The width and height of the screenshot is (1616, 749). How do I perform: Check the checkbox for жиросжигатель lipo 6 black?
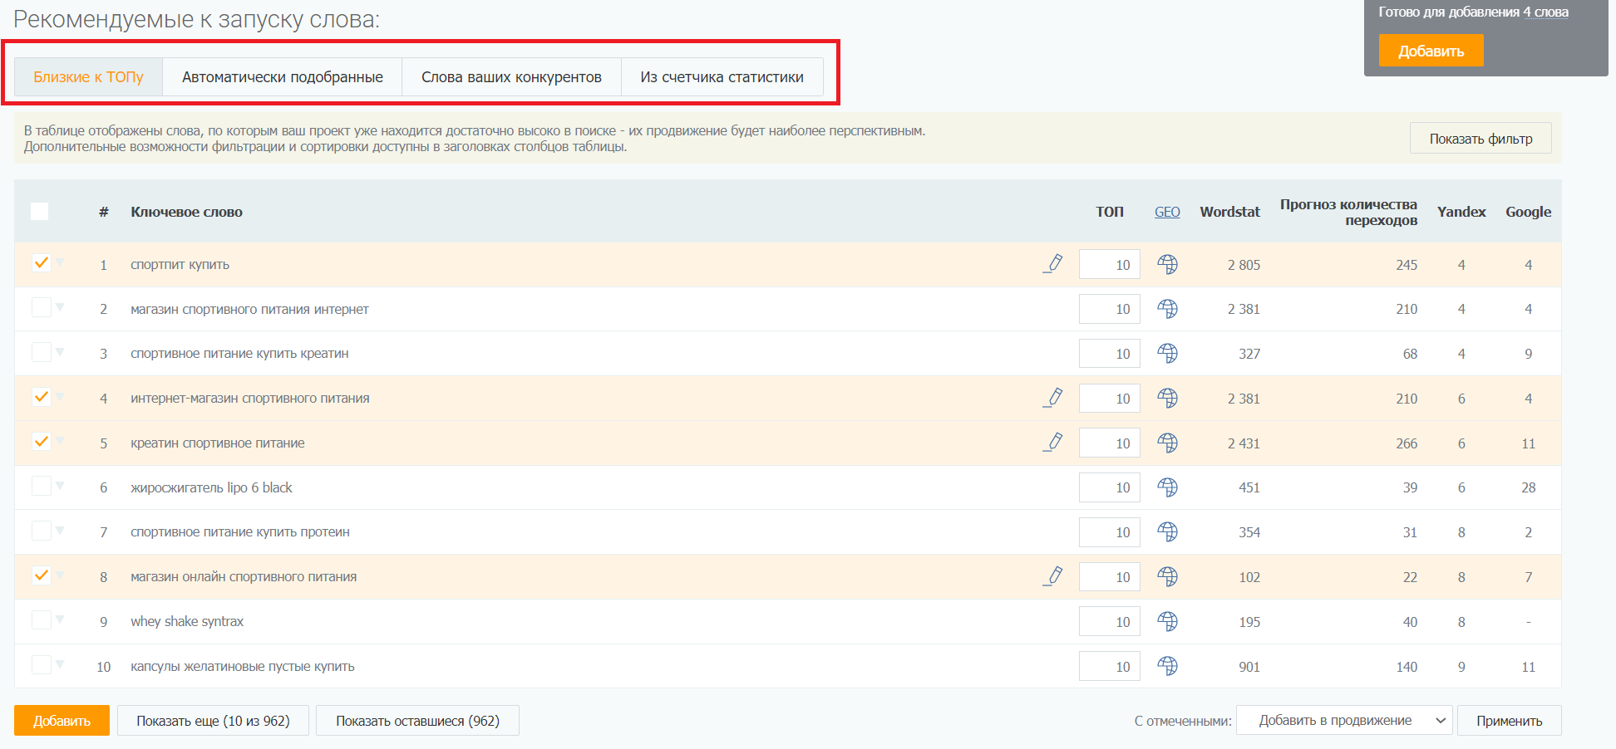pyautogui.click(x=41, y=486)
